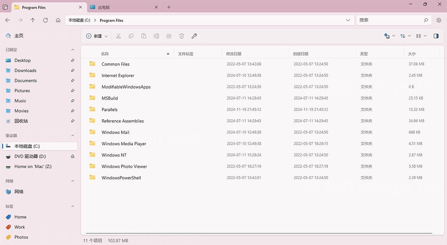
Task: Collapse the 标签 section in the sidebar
Action: 73,206
